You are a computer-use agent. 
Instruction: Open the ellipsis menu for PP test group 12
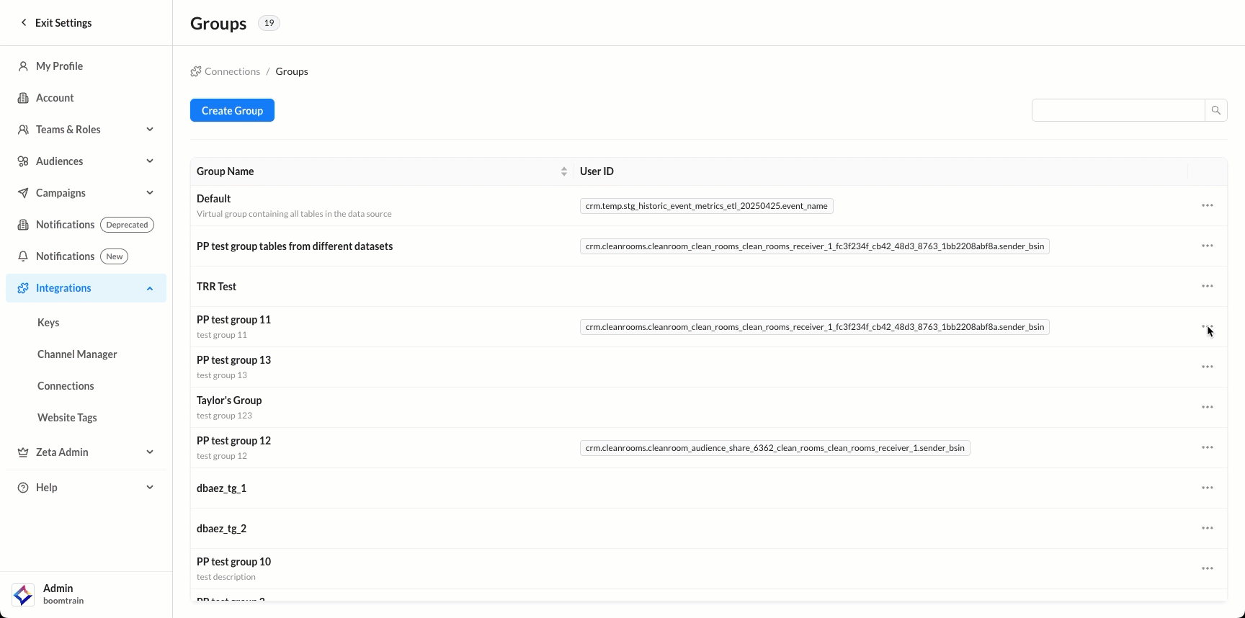[1208, 448]
